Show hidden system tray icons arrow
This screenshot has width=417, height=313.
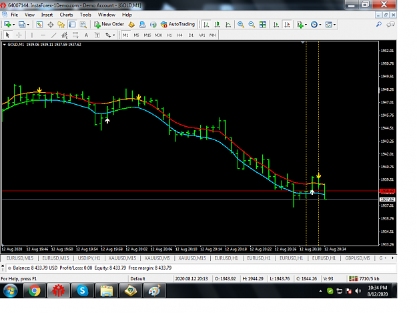[320, 291]
